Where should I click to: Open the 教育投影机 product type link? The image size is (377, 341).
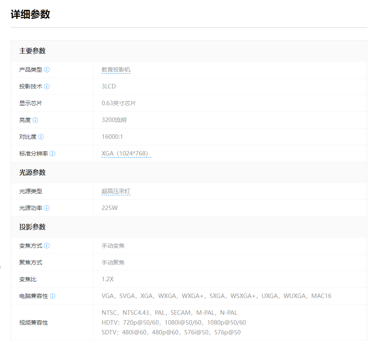tap(116, 70)
